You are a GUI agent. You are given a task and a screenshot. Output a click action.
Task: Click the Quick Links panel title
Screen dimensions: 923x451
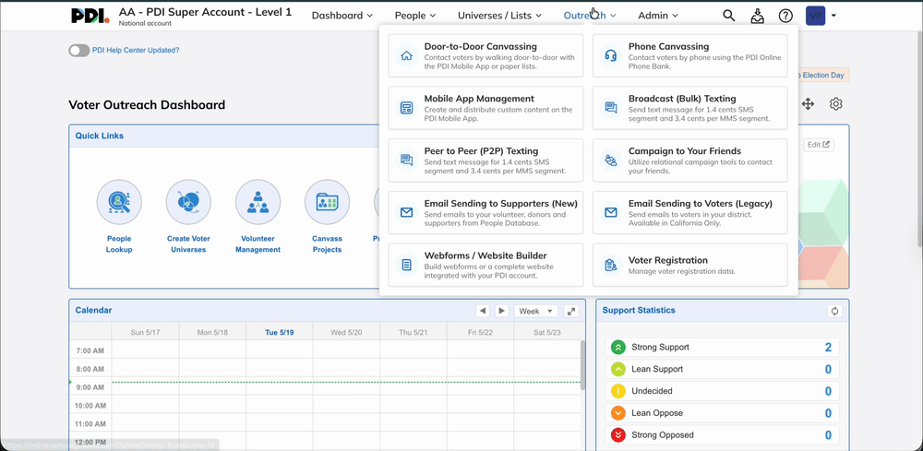click(100, 136)
